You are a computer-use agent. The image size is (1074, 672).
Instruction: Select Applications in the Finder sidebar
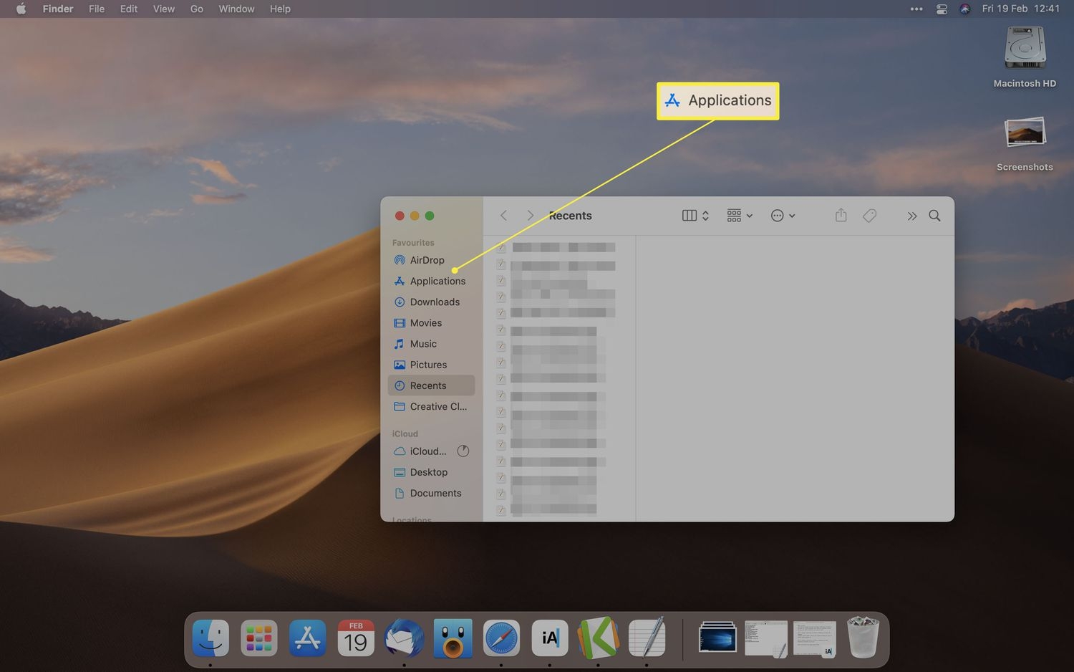(430, 281)
